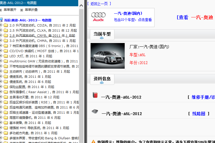This screenshot has width=215, height=143.
Task: Open the 一汽-奥迪(国内) brand link
Action: click(128, 13)
